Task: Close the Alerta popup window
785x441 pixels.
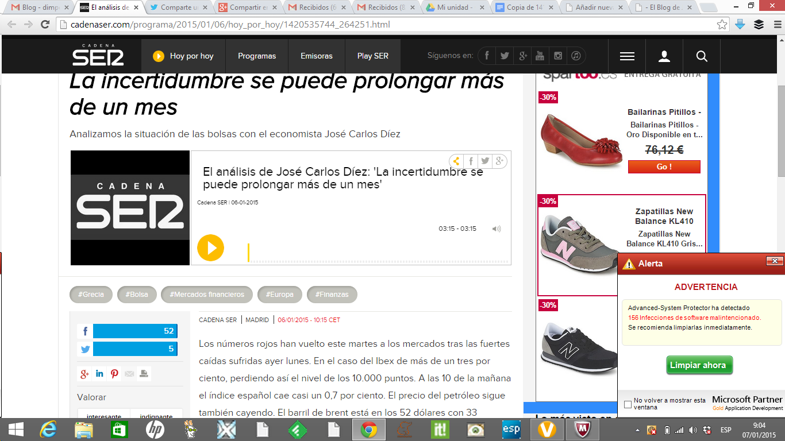Action: (775, 262)
